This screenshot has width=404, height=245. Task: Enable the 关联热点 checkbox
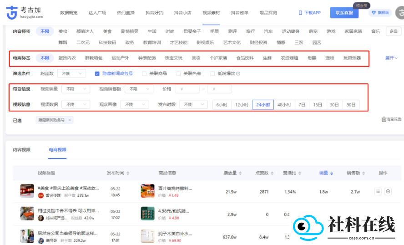[x=178, y=74]
